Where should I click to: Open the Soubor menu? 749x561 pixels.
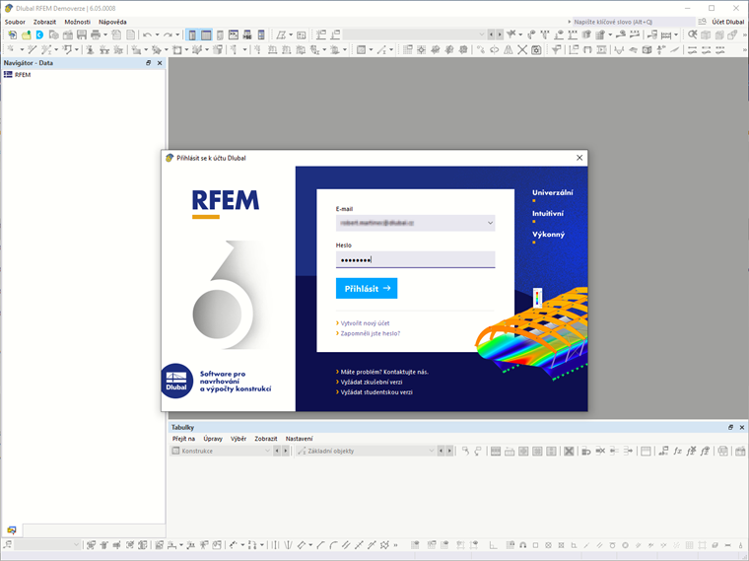point(15,22)
